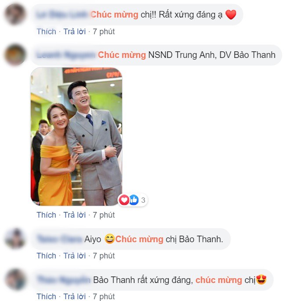Click the 7 phút timestamp of first comment
Screen dimensions: 307x301
pos(104,32)
